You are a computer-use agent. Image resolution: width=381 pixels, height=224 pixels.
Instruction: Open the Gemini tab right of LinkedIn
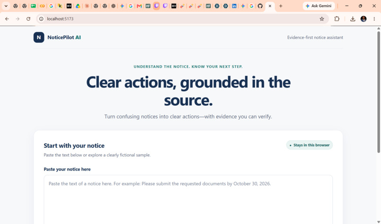click(x=243, y=6)
